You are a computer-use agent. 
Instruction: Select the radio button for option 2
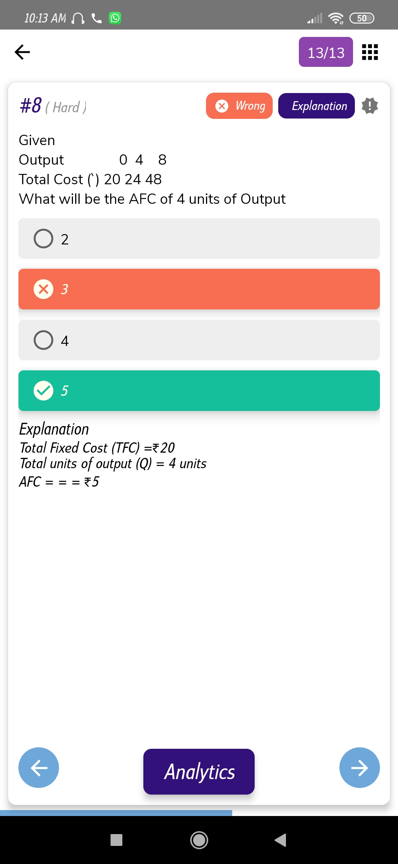[43, 239]
